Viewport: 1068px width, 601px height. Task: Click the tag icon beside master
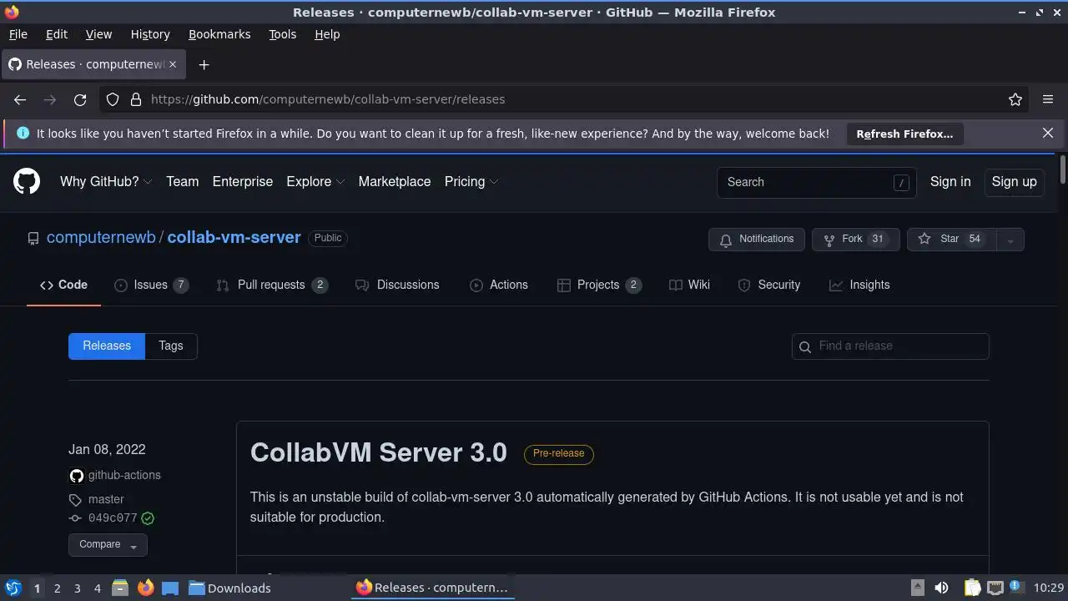pos(75,500)
